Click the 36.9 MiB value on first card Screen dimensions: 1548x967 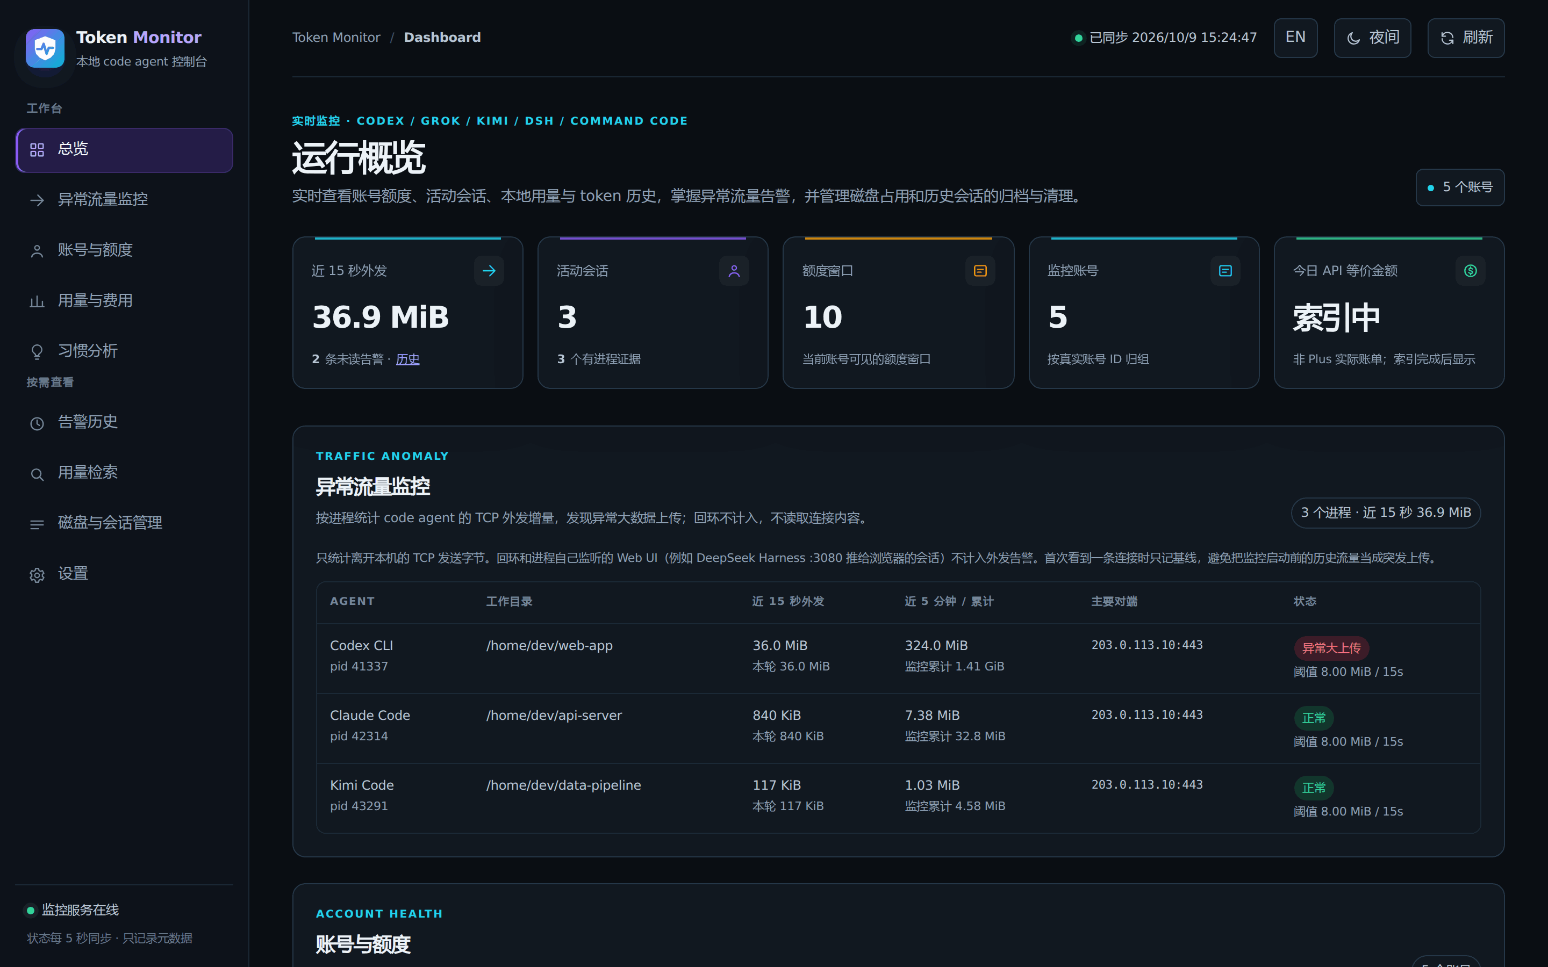pyautogui.click(x=381, y=317)
